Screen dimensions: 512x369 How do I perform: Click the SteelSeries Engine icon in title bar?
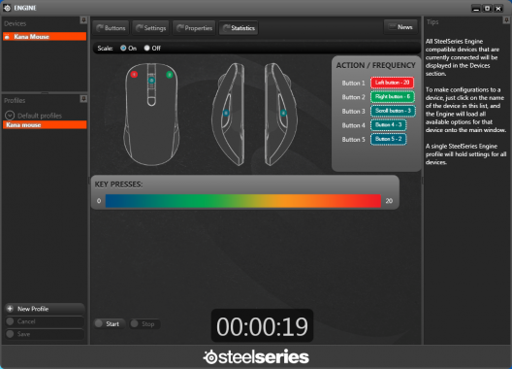tap(7, 8)
